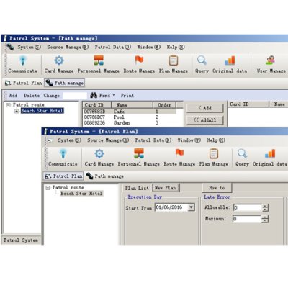Open Patrol Data menu in Patrol Plan window
Screen dimensions: 288x288
coord(153,140)
